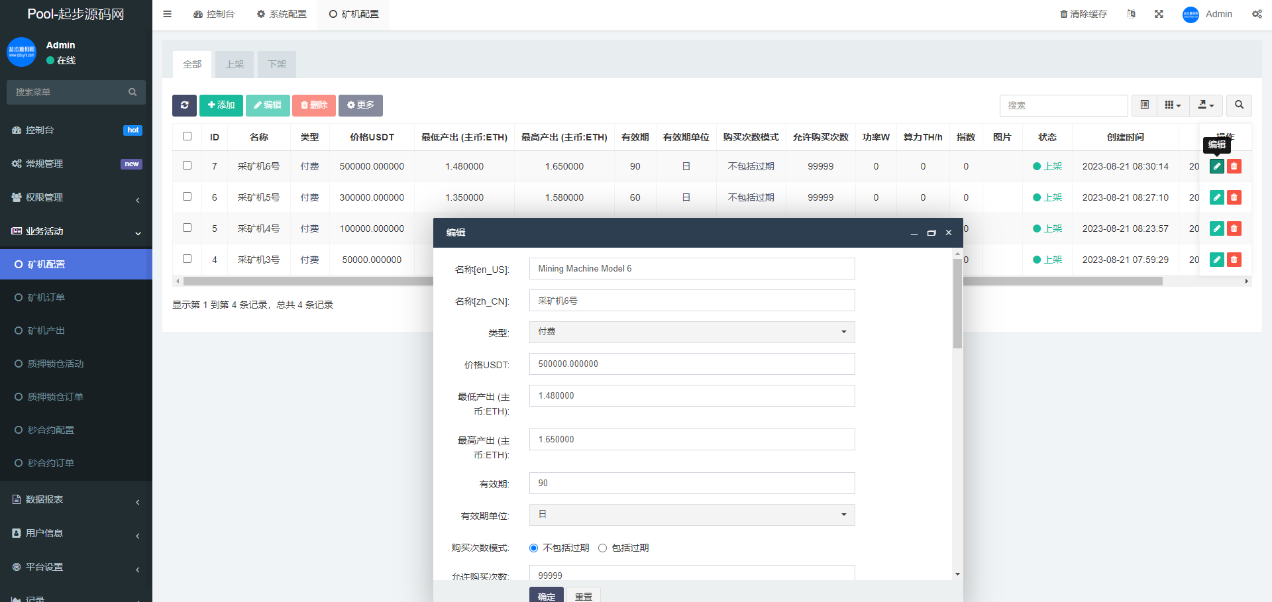The width and height of the screenshot is (1272, 602).
Task: Select the 包括过期 radio option
Action: [x=602, y=548]
